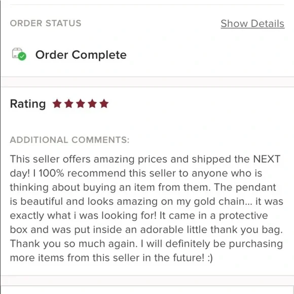Click the 100% text in the comment

pos(51,173)
